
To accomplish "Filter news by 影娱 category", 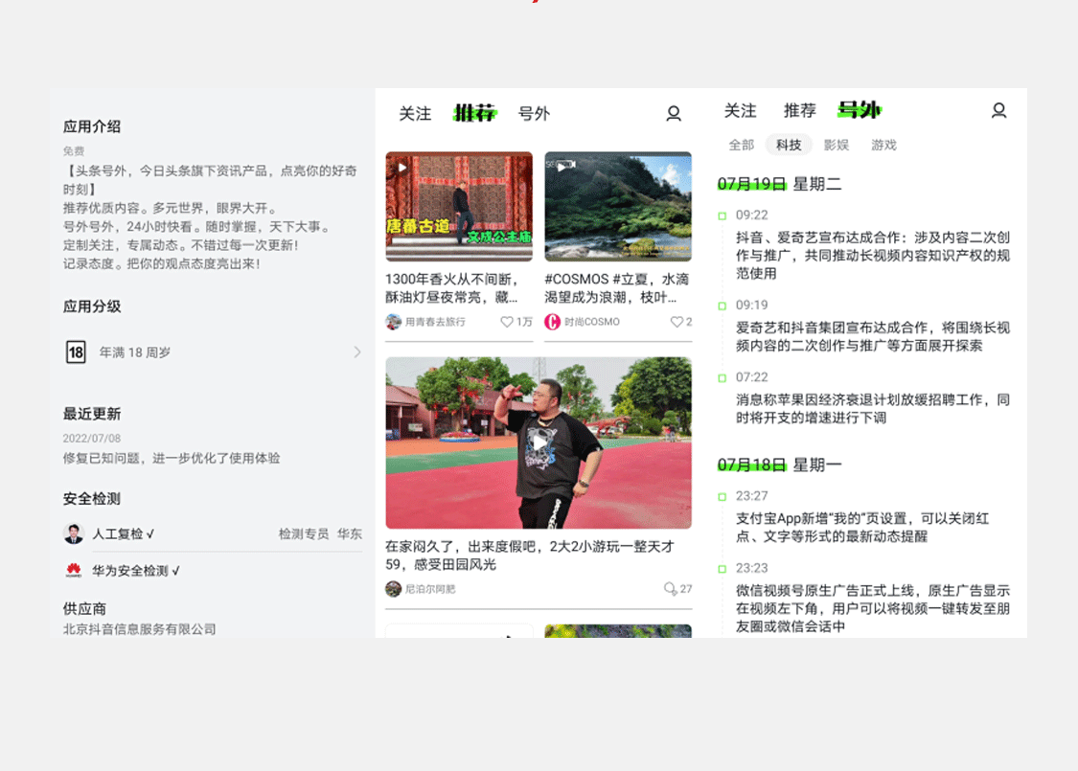I will 836,145.
